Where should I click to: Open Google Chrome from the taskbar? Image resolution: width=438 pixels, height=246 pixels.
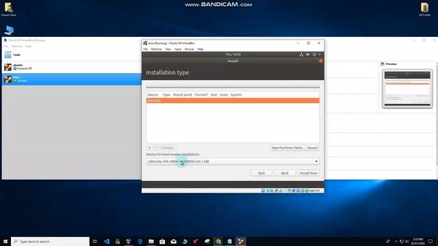coord(218,241)
